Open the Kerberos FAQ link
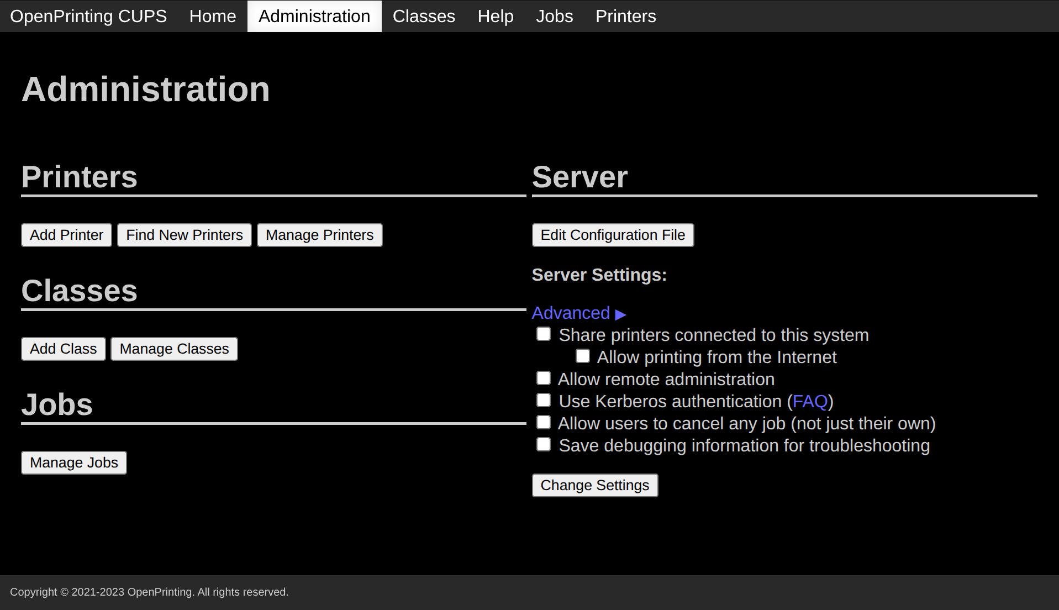Screen dimensions: 1059x610 [x=810, y=401]
